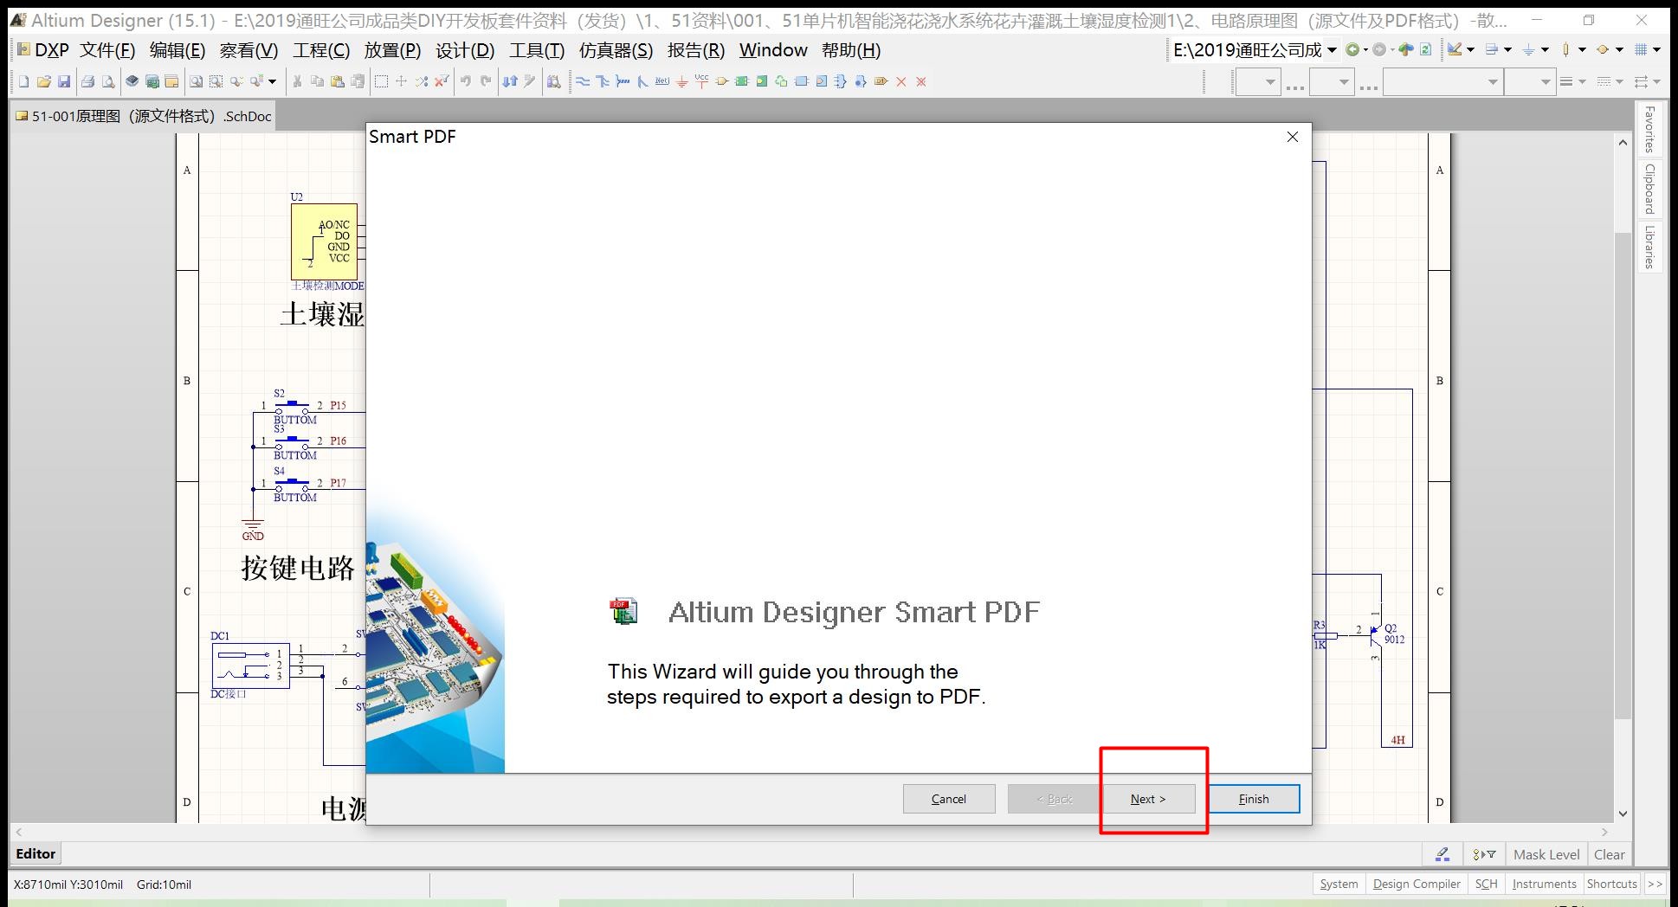Viewport: 1678px width, 907px height.
Task: Click the print preview icon
Action: pyautogui.click(x=108, y=81)
